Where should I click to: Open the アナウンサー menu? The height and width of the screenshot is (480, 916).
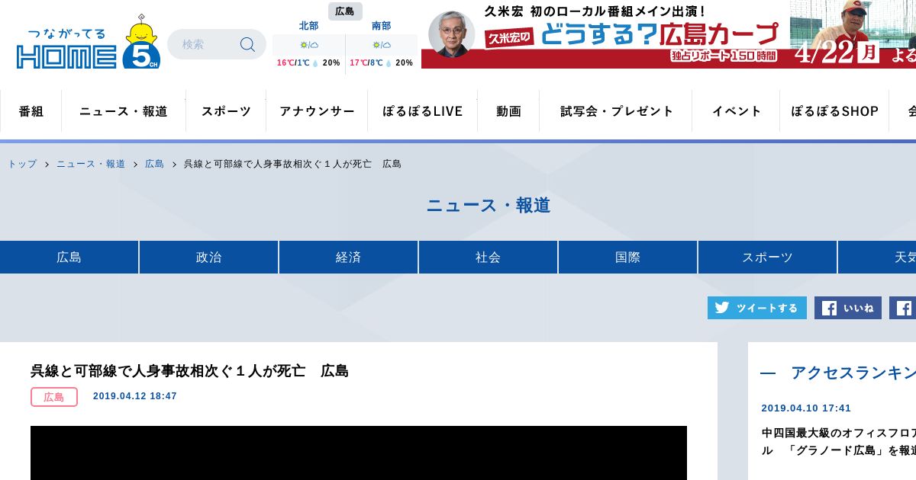point(317,111)
